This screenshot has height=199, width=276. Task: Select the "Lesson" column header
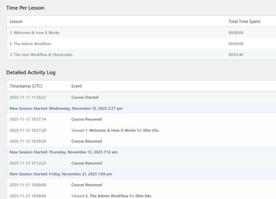coord(16,22)
